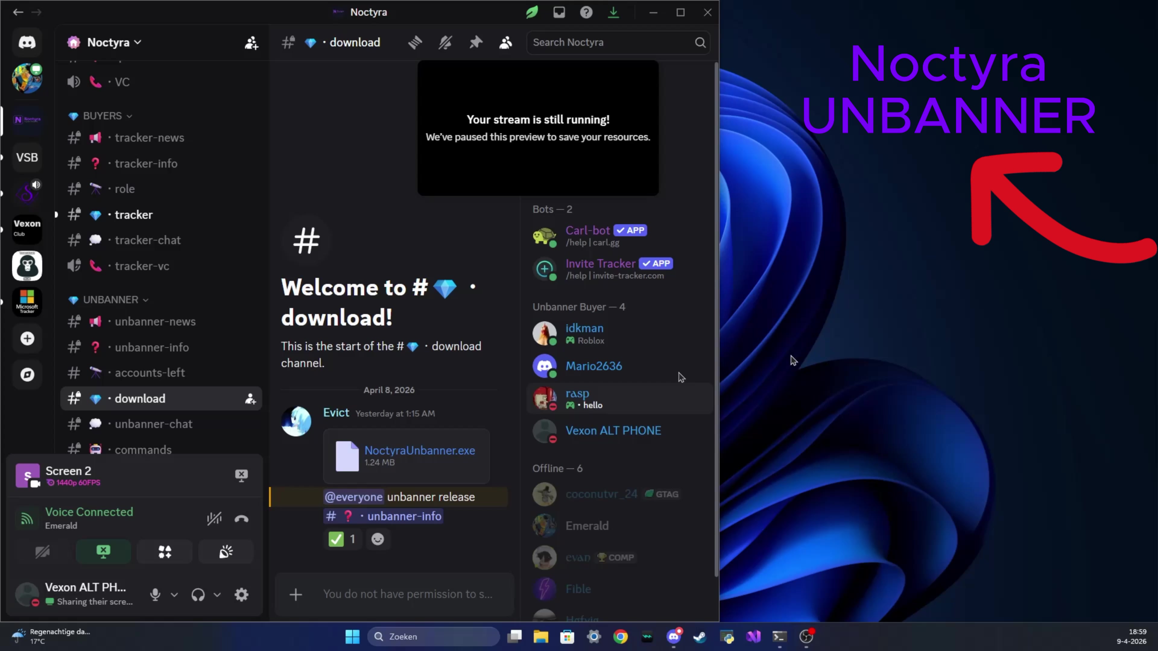Viewport: 1158px width, 651px height.
Task: Open Steam from the taskbar
Action: 700,637
